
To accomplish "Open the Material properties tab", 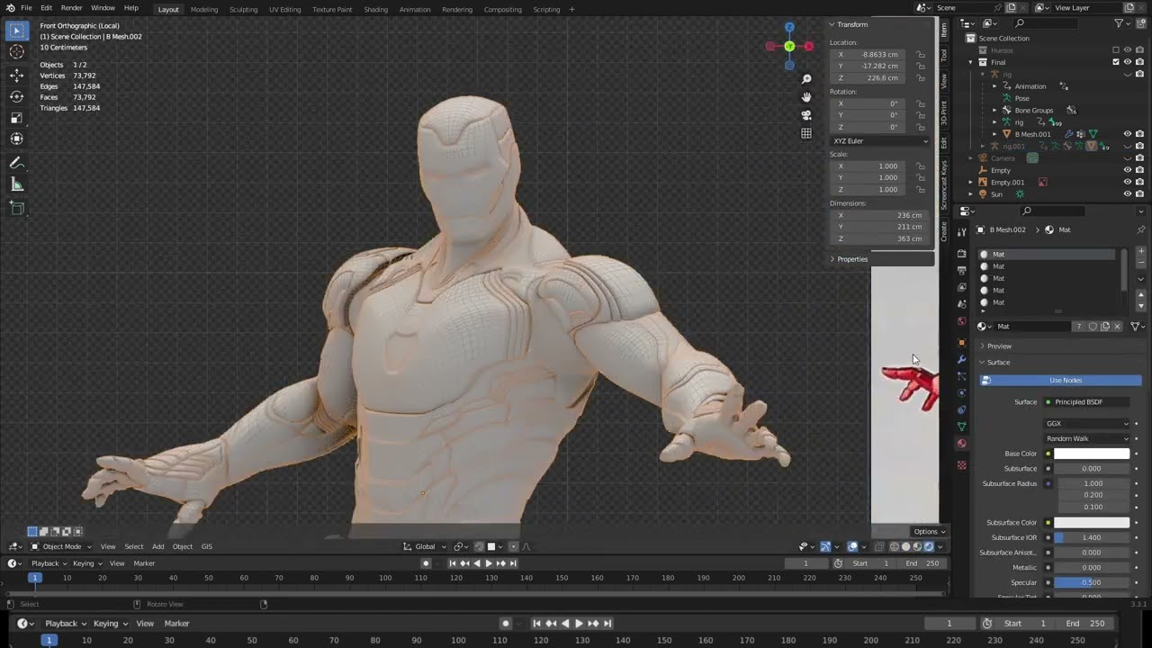I will (961, 444).
